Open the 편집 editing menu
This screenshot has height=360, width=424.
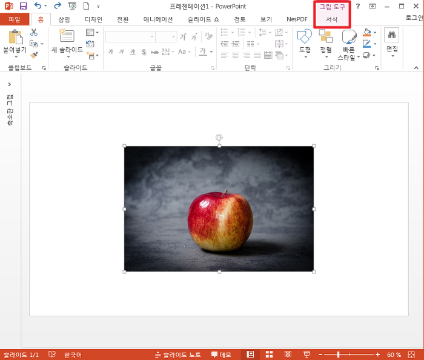pyautogui.click(x=392, y=43)
